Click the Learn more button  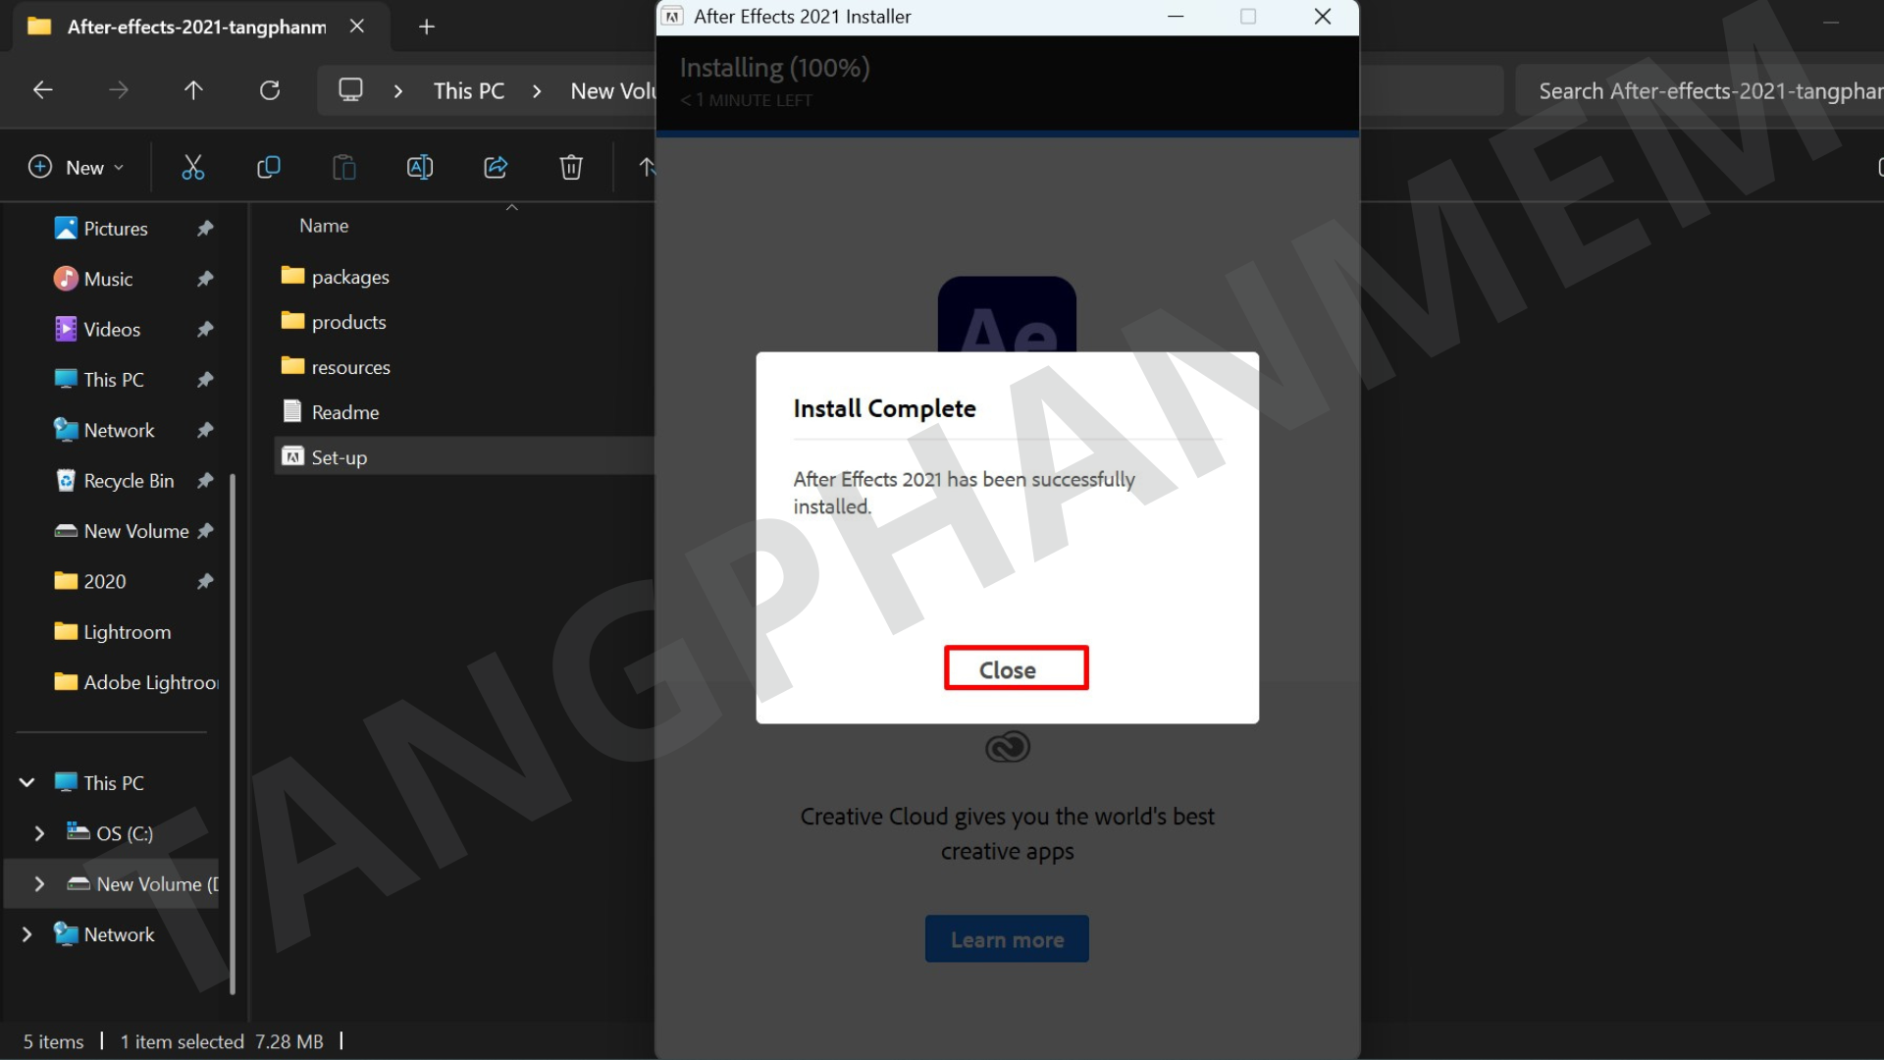[1007, 939]
